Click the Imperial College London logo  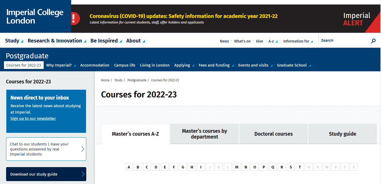[35, 16]
